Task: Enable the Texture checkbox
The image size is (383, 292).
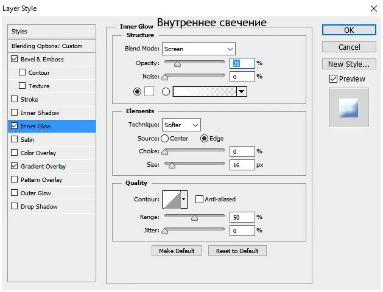Action: pos(23,86)
